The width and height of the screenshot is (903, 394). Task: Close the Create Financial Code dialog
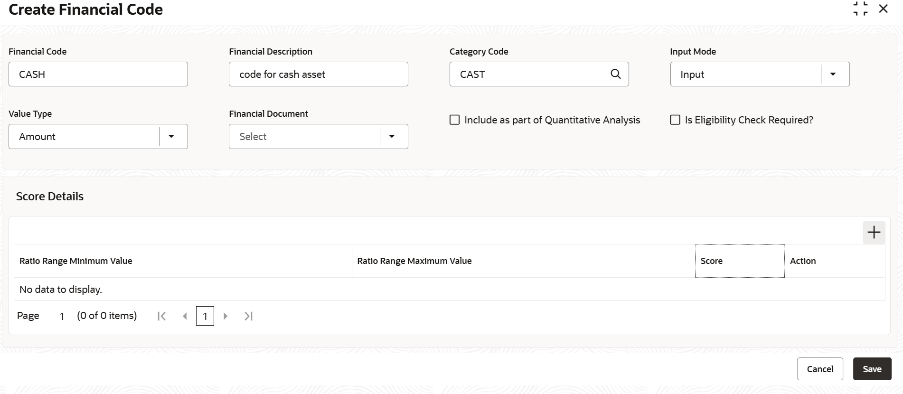883,9
